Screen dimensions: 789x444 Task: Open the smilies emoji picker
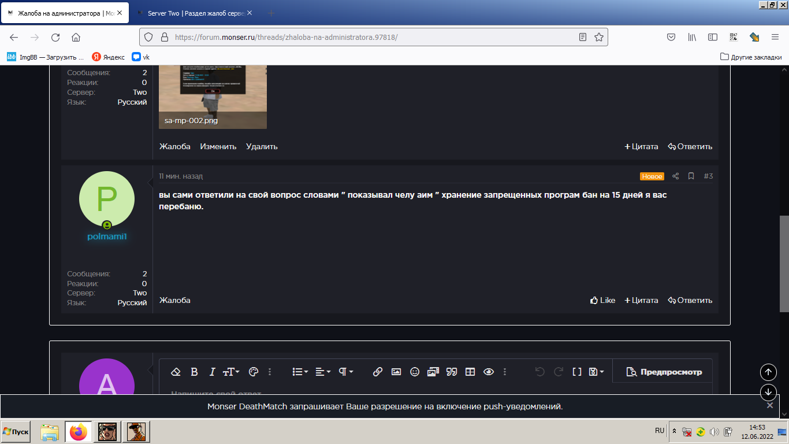pyautogui.click(x=415, y=372)
